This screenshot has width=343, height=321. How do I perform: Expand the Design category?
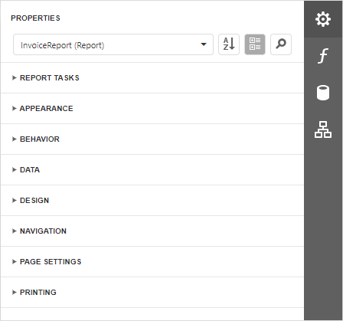(152, 201)
